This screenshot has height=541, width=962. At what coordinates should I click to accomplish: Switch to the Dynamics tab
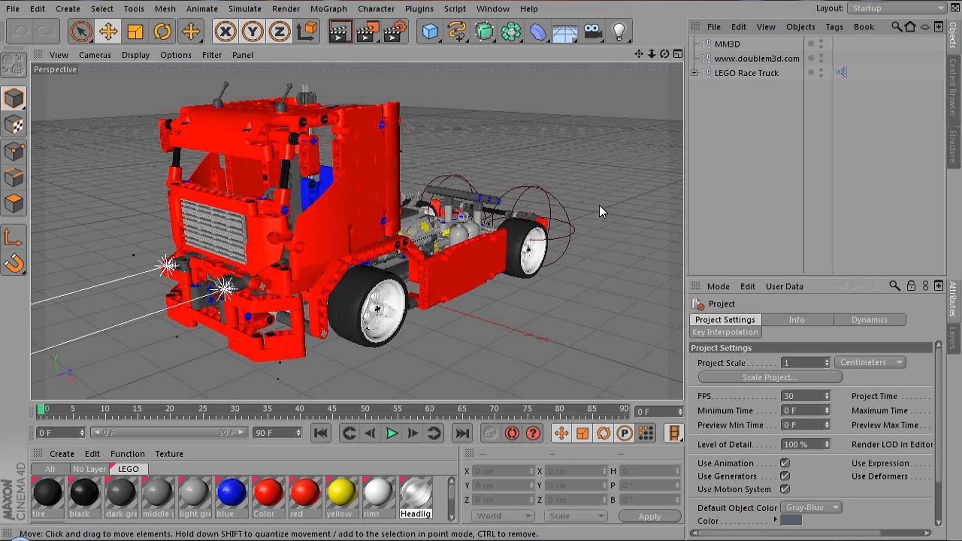[x=869, y=319]
